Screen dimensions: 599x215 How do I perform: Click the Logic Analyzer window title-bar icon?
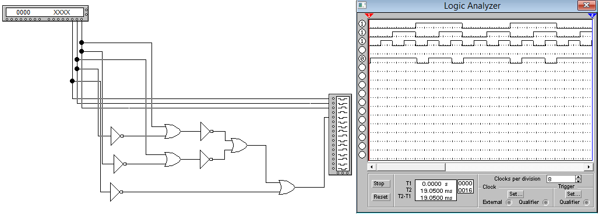click(361, 5)
